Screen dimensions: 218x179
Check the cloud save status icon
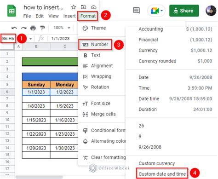tap(93, 7)
